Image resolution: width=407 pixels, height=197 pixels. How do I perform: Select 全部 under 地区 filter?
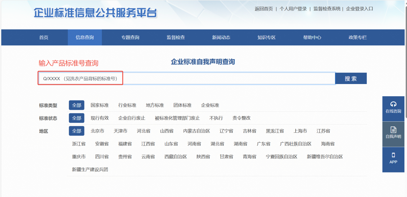[76, 131]
